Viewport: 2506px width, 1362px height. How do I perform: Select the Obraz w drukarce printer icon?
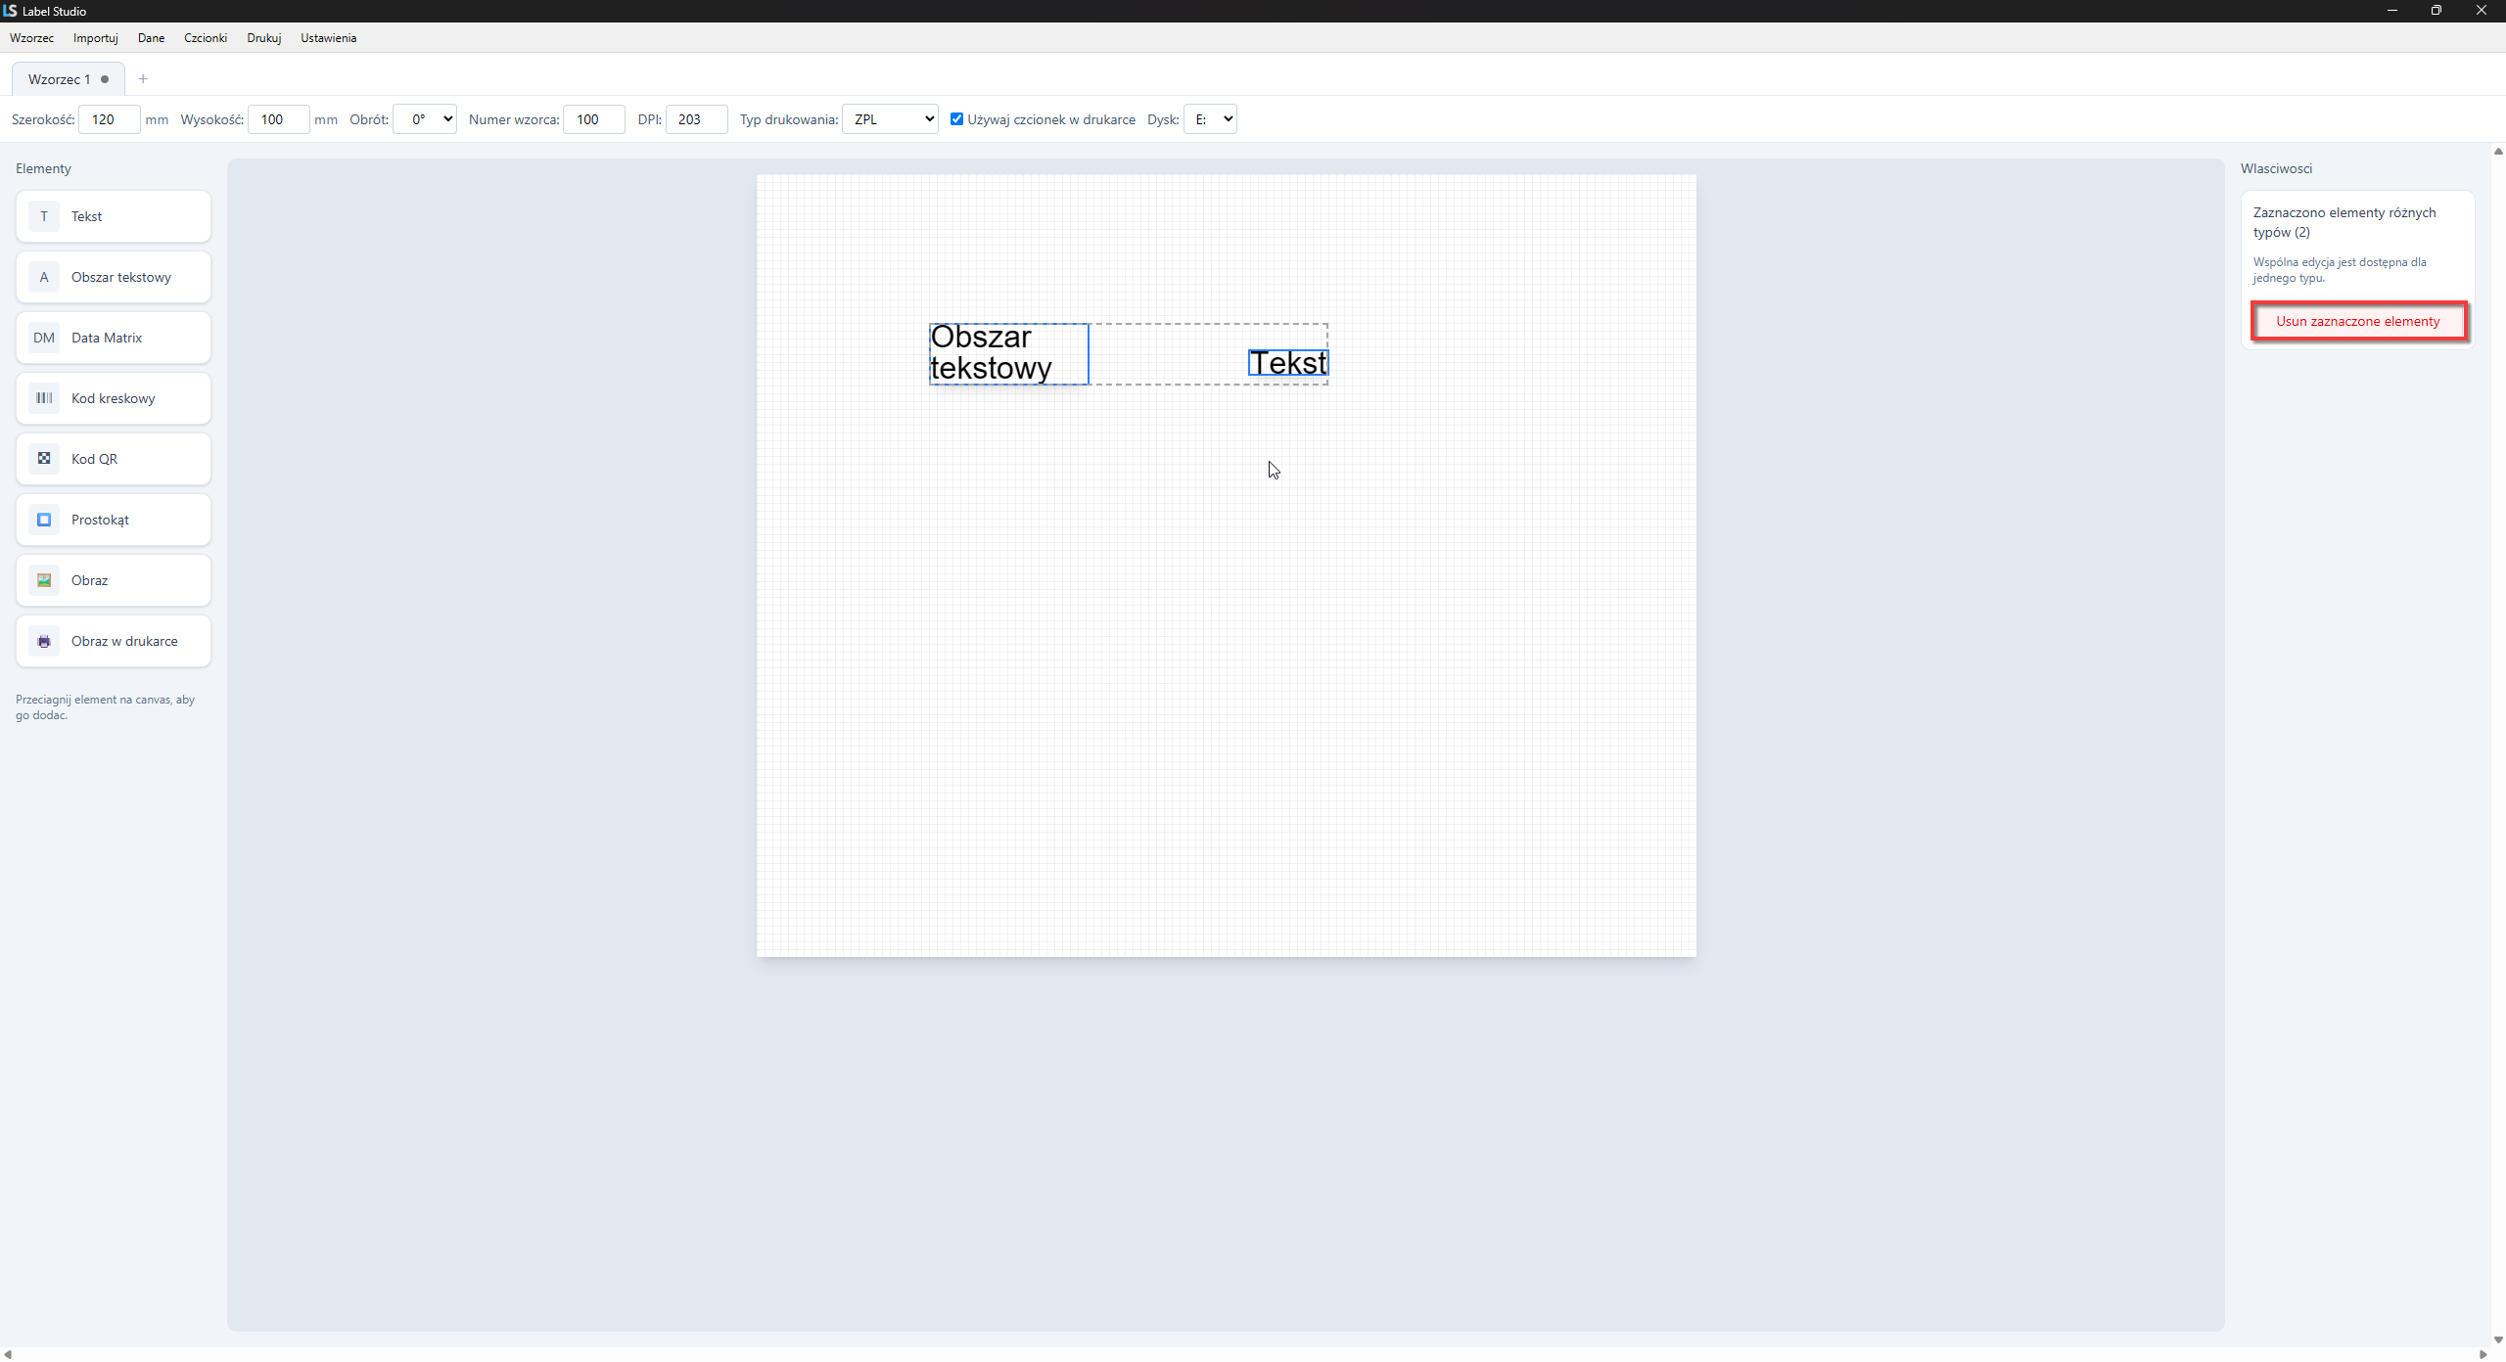[x=44, y=641]
